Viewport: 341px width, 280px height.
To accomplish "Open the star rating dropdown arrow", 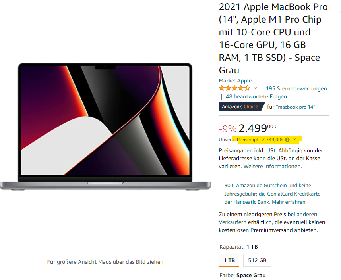I will coord(255,88).
